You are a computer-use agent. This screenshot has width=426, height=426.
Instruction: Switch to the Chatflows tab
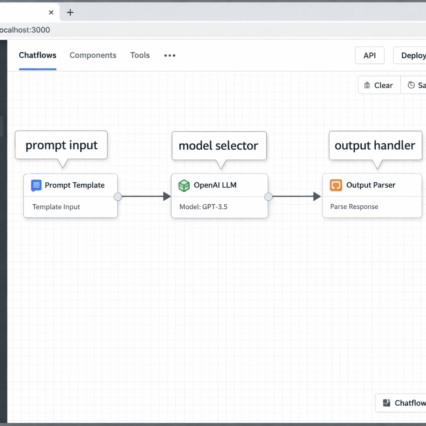tap(37, 55)
